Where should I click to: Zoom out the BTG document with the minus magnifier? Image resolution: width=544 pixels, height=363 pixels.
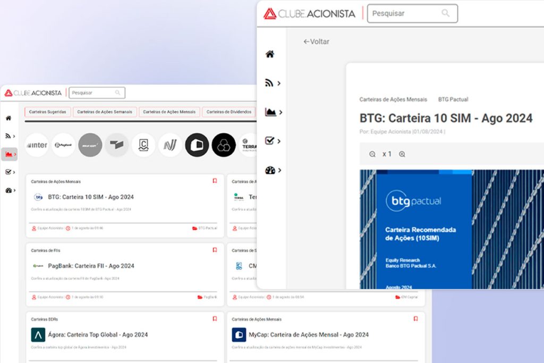(x=372, y=154)
